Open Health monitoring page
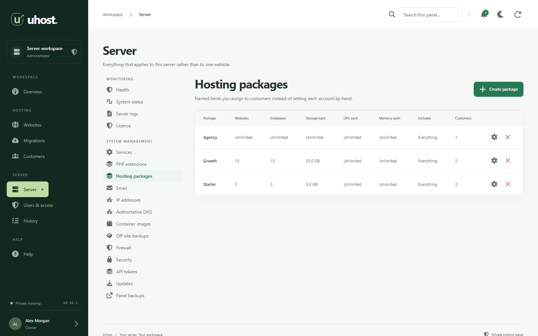Viewport: 538px width, 336px height. coord(143,90)
